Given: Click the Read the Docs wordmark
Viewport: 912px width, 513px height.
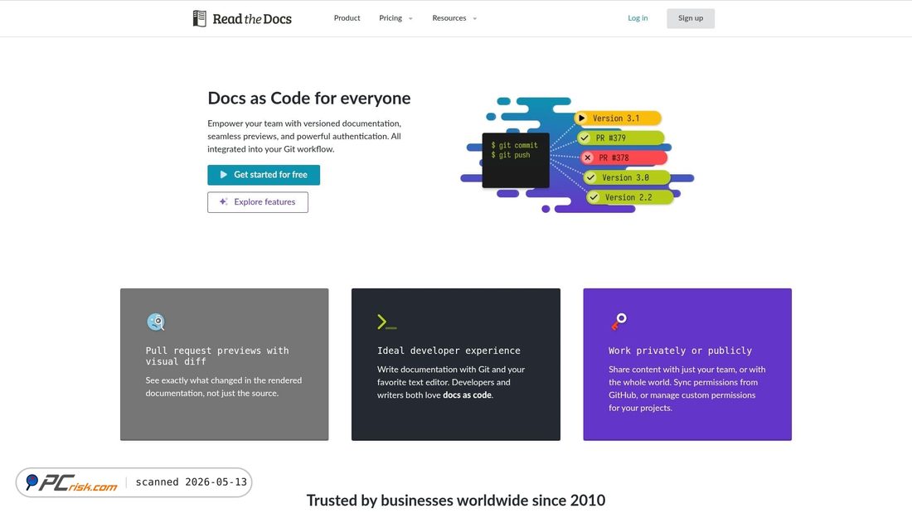Looking at the screenshot, I should [252, 18].
